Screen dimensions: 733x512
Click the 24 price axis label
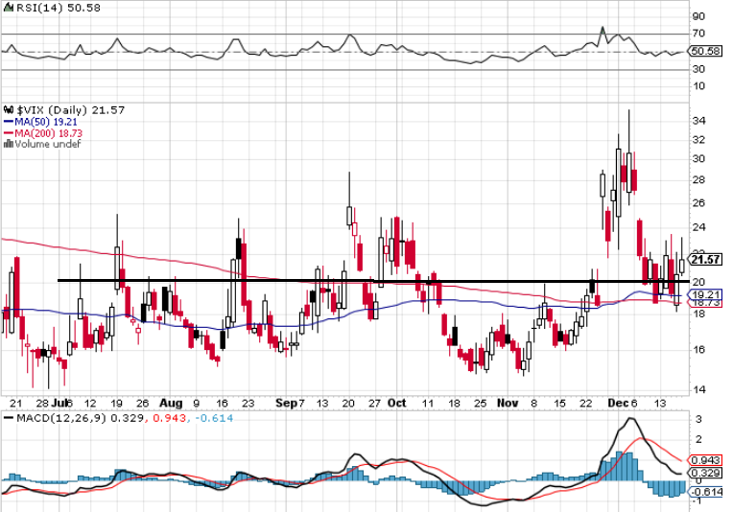(x=698, y=227)
